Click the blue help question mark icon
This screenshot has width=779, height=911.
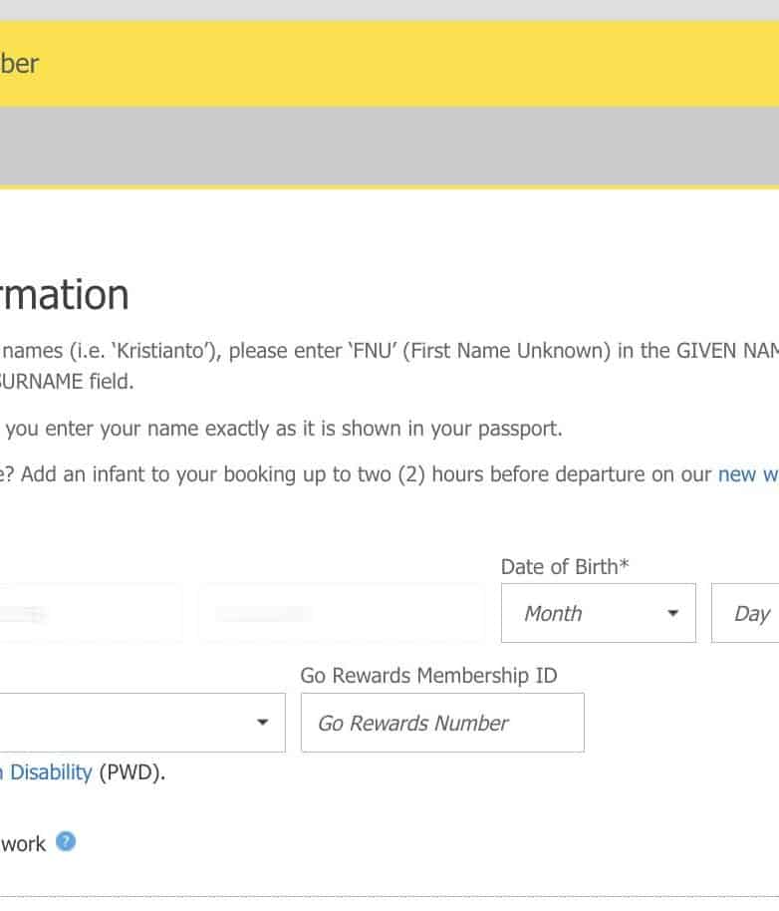point(66,842)
